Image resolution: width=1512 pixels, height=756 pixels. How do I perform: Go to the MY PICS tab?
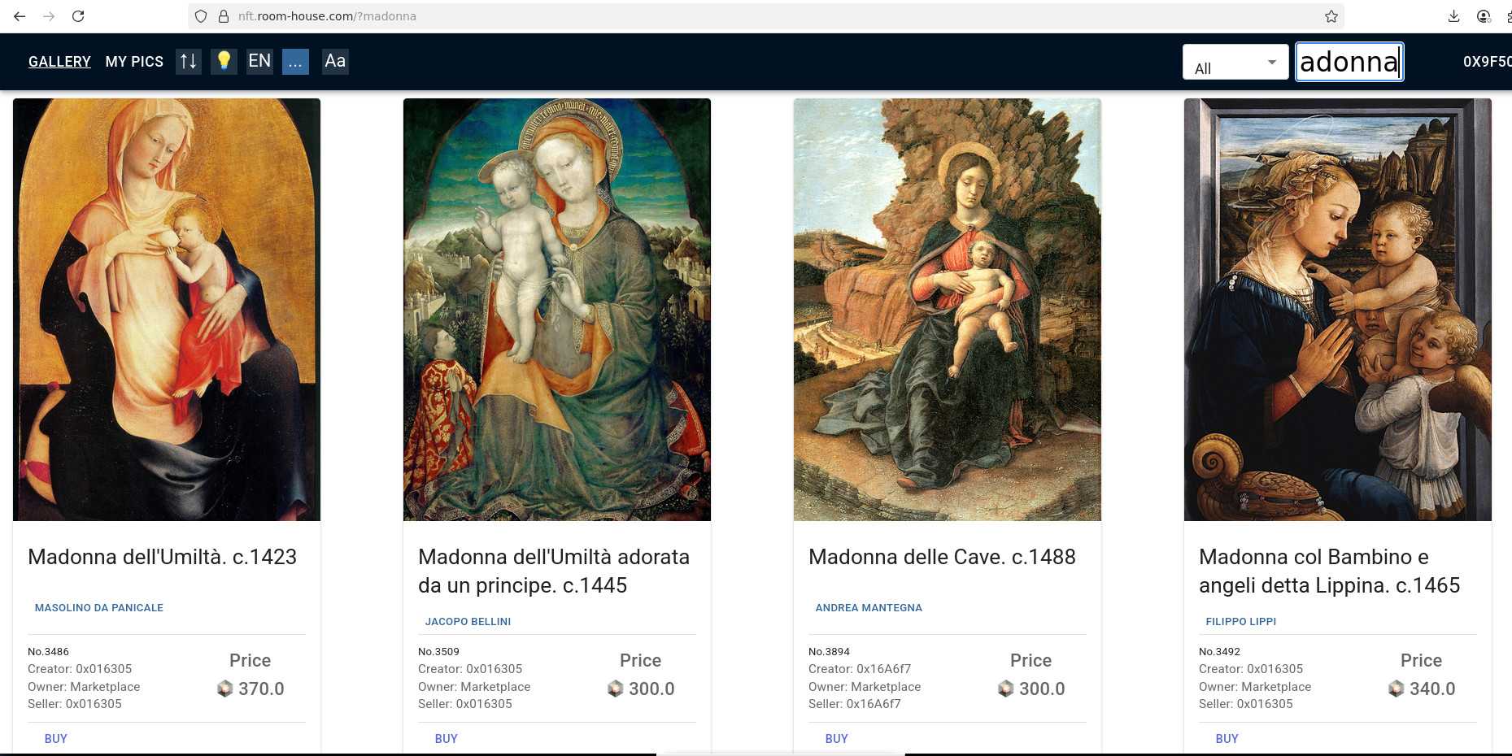pos(134,62)
